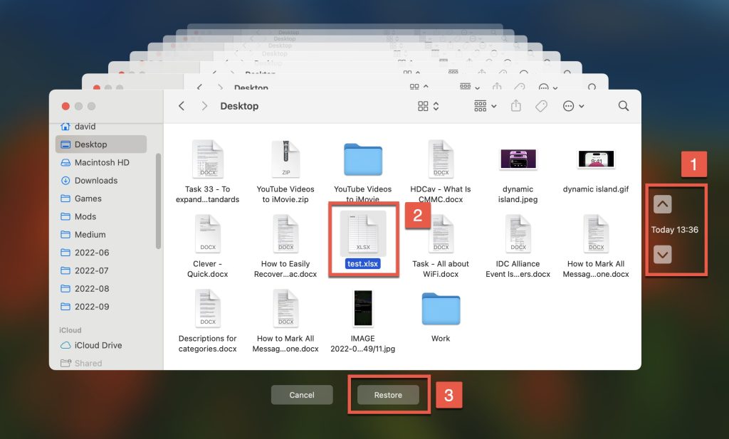Select Clever - Quick.docx file icon
This screenshot has height=439, width=729.
pos(207,233)
